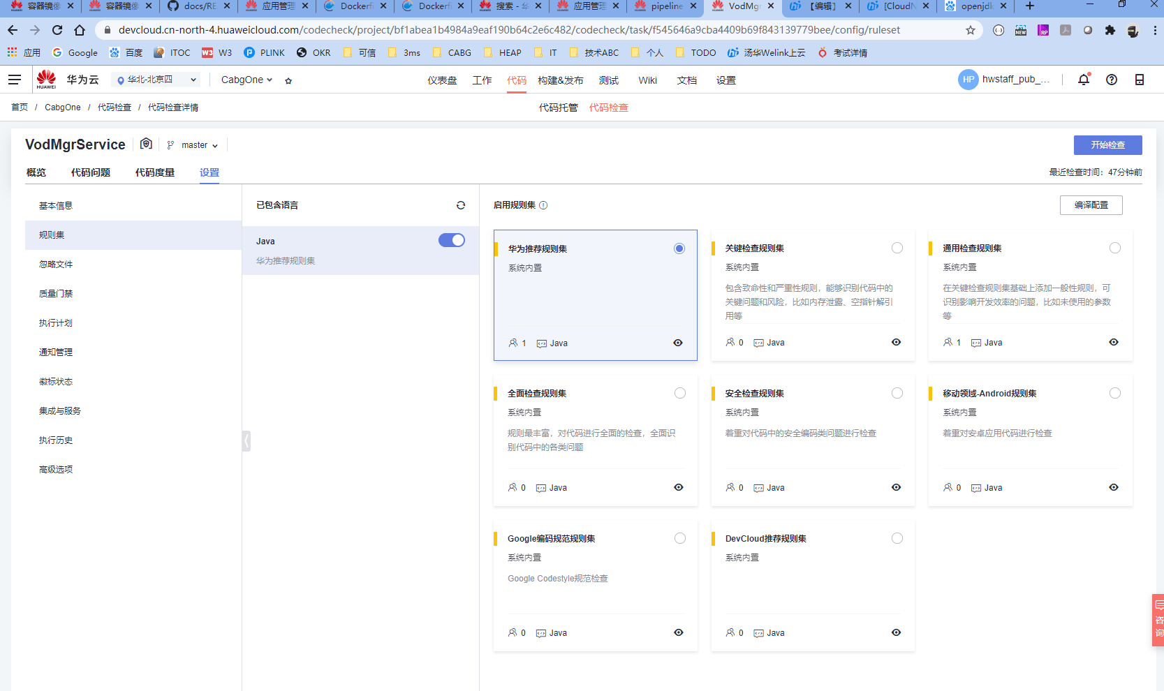Screen dimensions: 1164x691
Task: Reload the browser page
Action: click(57, 30)
